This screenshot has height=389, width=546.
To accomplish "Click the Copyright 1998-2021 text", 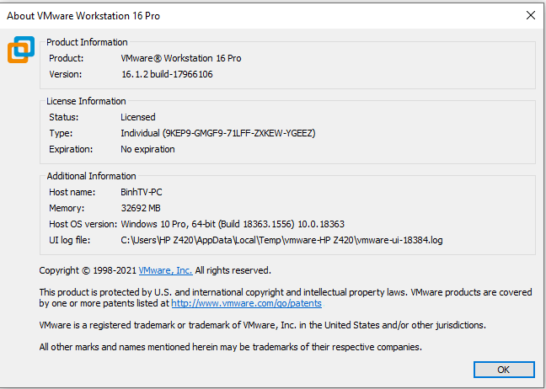I will 88,270.
